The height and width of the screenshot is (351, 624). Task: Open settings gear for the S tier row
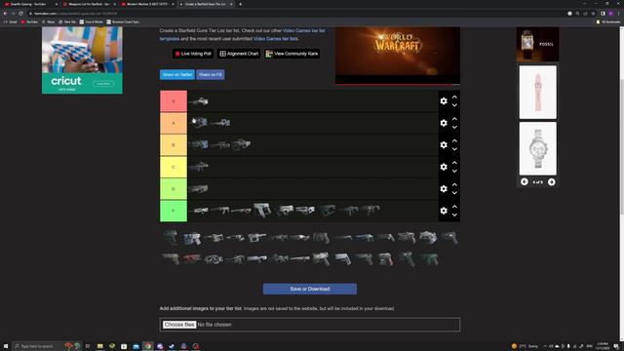coord(444,101)
